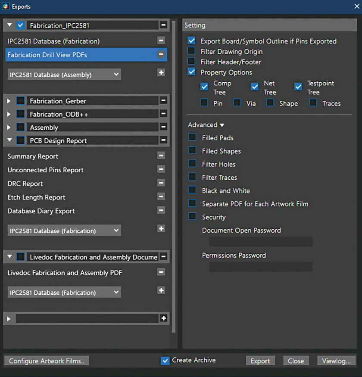Click minus icon beside Summary Report

coord(161,156)
